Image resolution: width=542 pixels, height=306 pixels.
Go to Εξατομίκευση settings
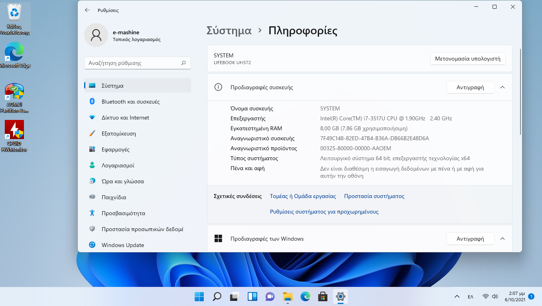(x=138, y=133)
